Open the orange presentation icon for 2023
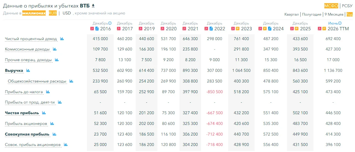The height and width of the screenshot is (152, 355). coord(237,29)
